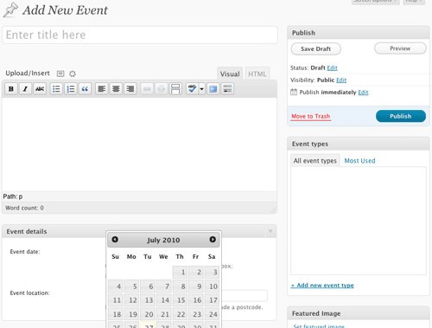
Task: Select July 4 in the calendar
Action: tap(116, 286)
